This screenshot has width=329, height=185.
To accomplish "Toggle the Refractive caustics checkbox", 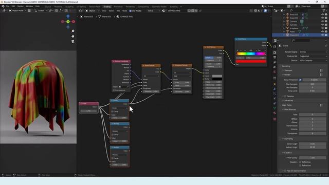I will point(300,165).
